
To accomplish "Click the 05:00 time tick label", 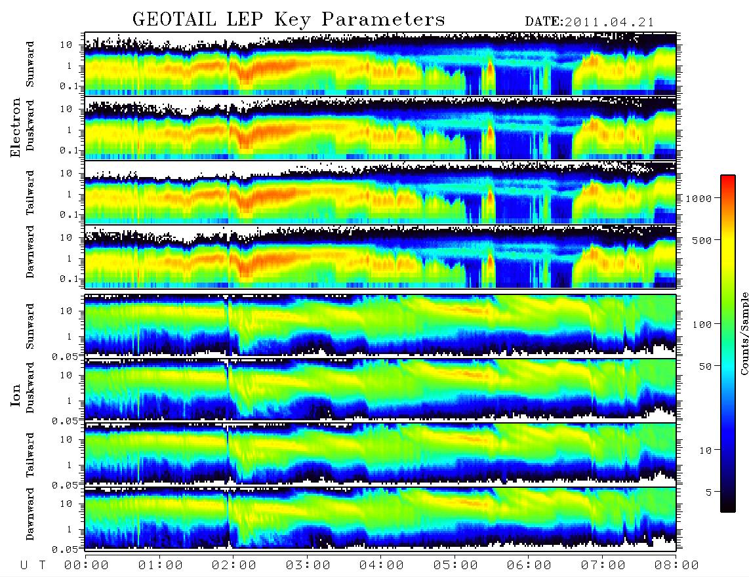I will pyautogui.click(x=456, y=565).
